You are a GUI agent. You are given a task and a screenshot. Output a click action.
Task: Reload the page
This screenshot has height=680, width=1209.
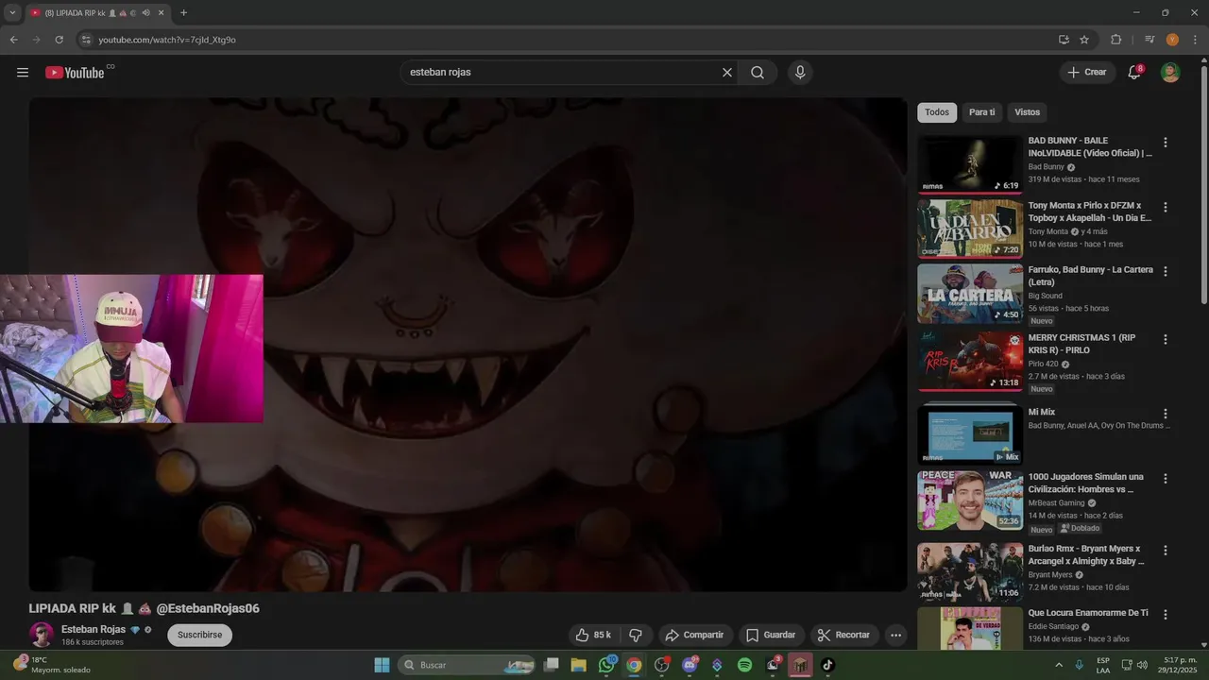pyautogui.click(x=59, y=40)
